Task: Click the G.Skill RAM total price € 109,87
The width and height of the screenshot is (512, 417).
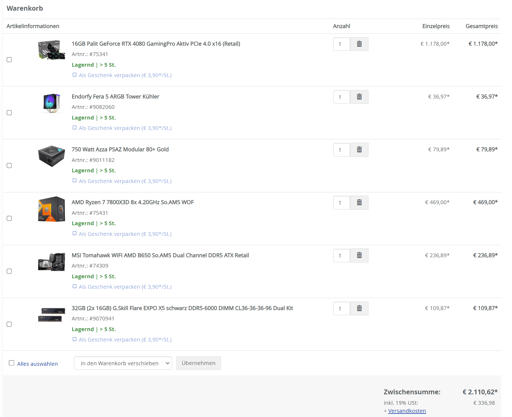Action: 485,308
